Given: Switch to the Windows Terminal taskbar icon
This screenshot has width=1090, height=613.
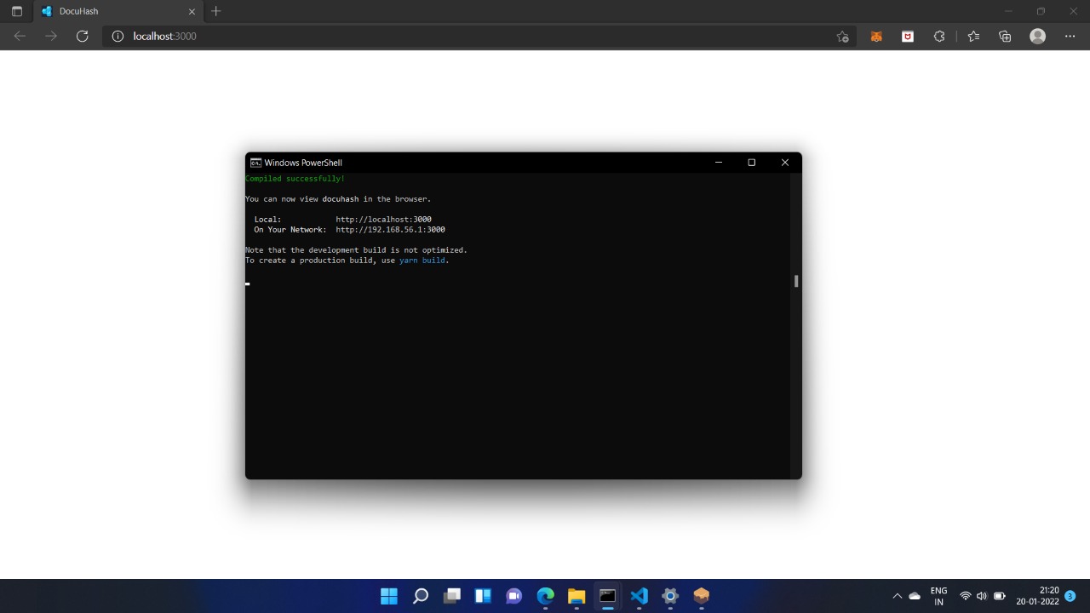Looking at the screenshot, I should [x=606, y=596].
